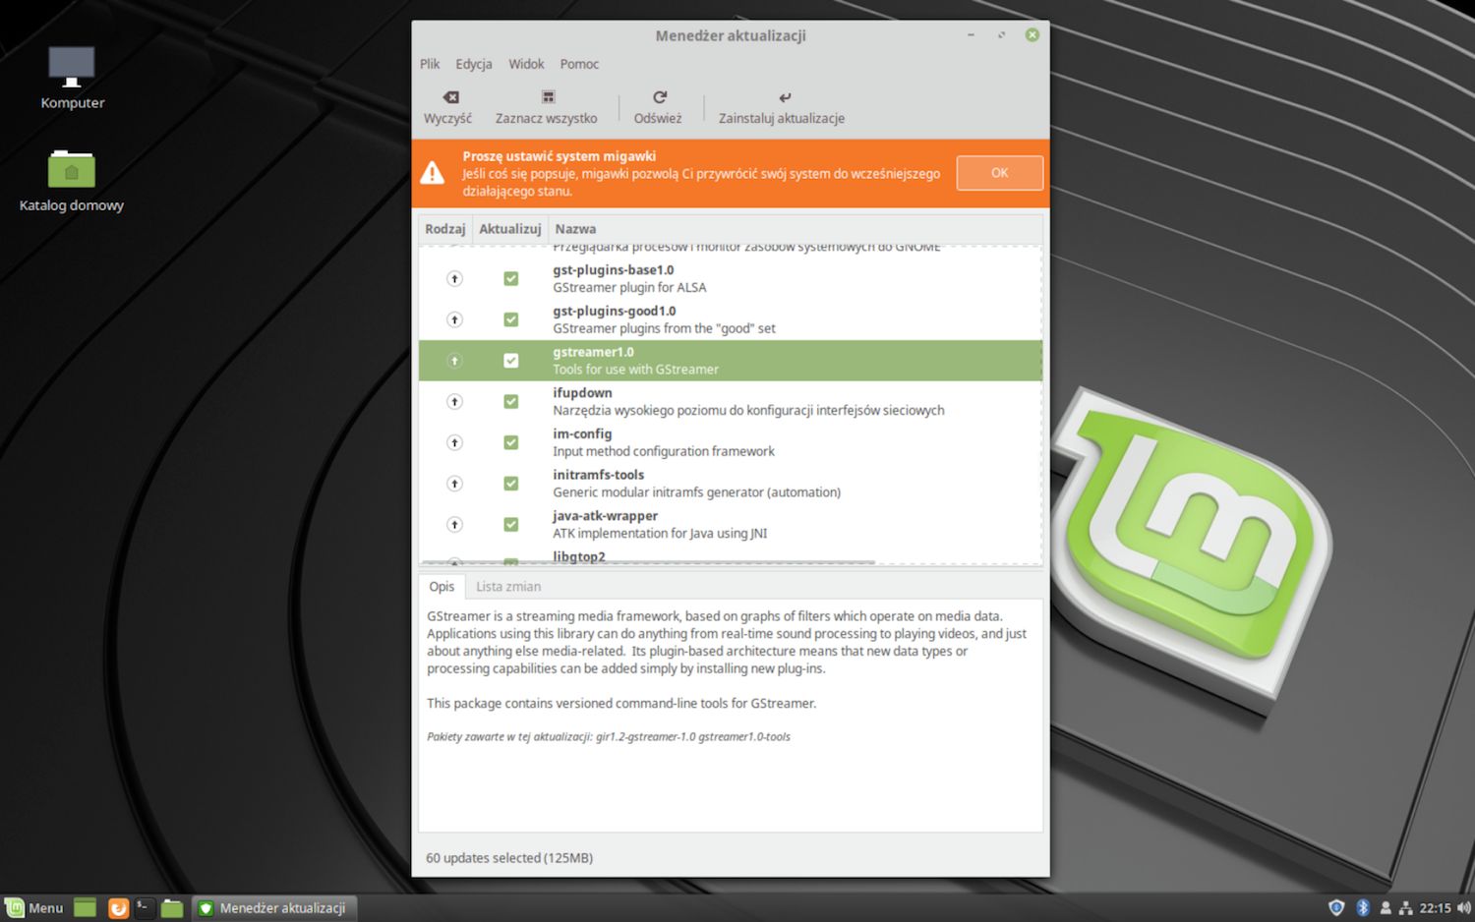The image size is (1475, 922).
Task: Click the 'Pakiety zawarte w tej aktualizacji' line
Action: pos(608,737)
